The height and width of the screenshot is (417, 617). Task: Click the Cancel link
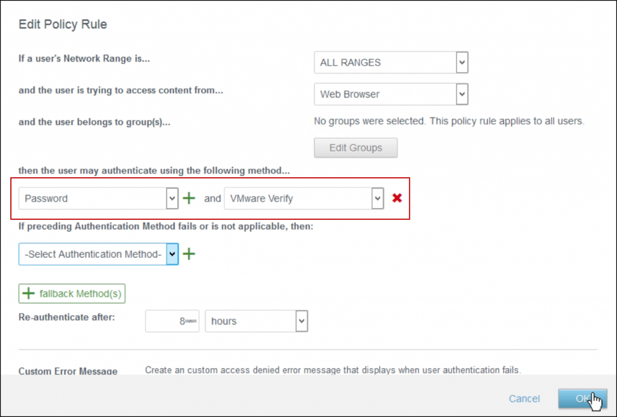click(524, 398)
